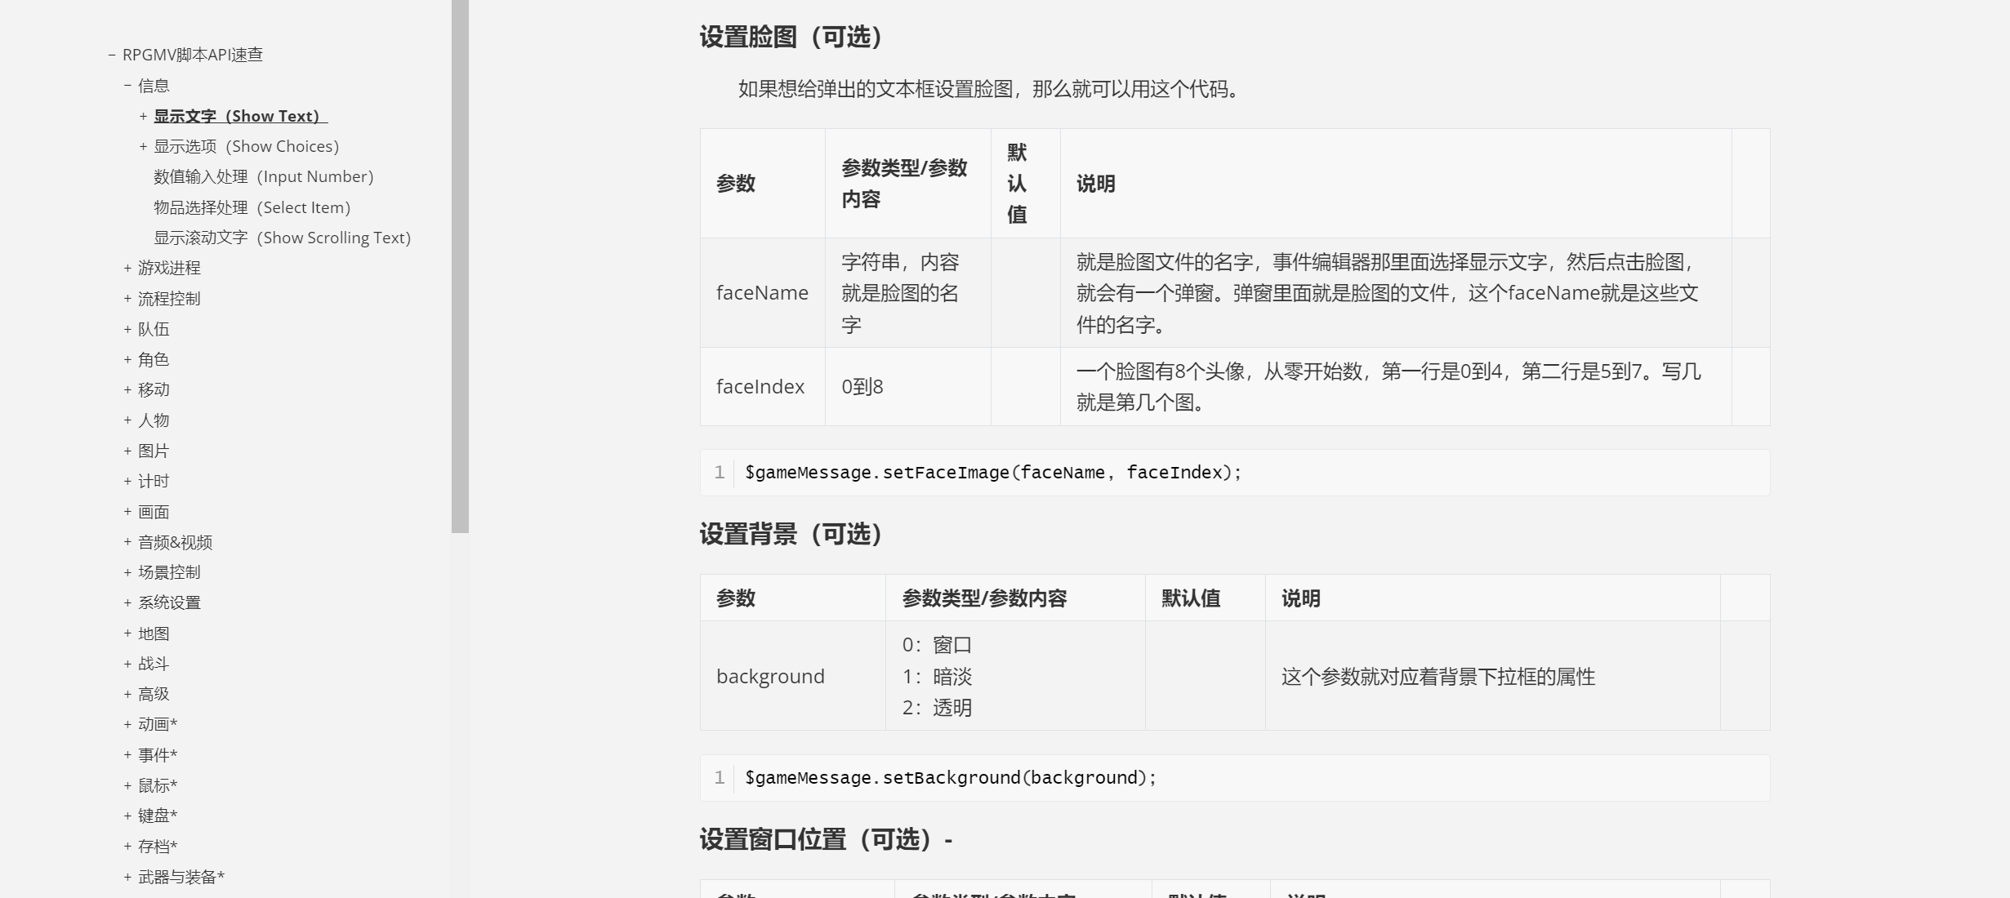Select 地图 item in sidebar
The height and width of the screenshot is (898, 2010).
[x=154, y=633]
